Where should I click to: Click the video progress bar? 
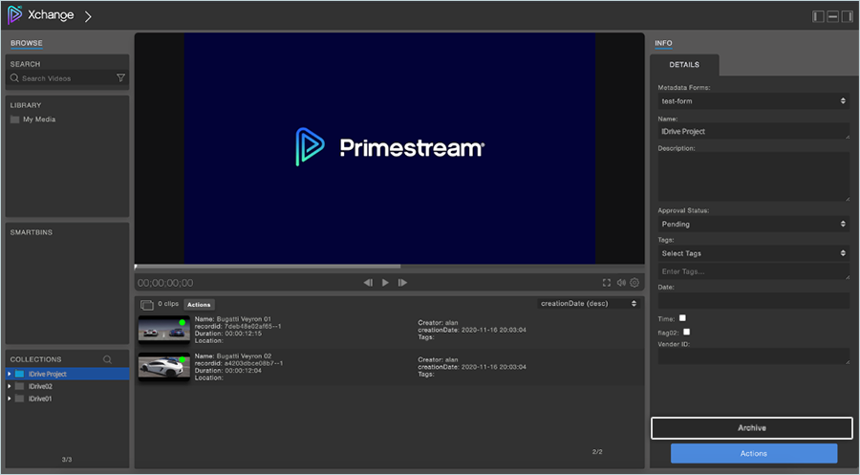[390, 267]
